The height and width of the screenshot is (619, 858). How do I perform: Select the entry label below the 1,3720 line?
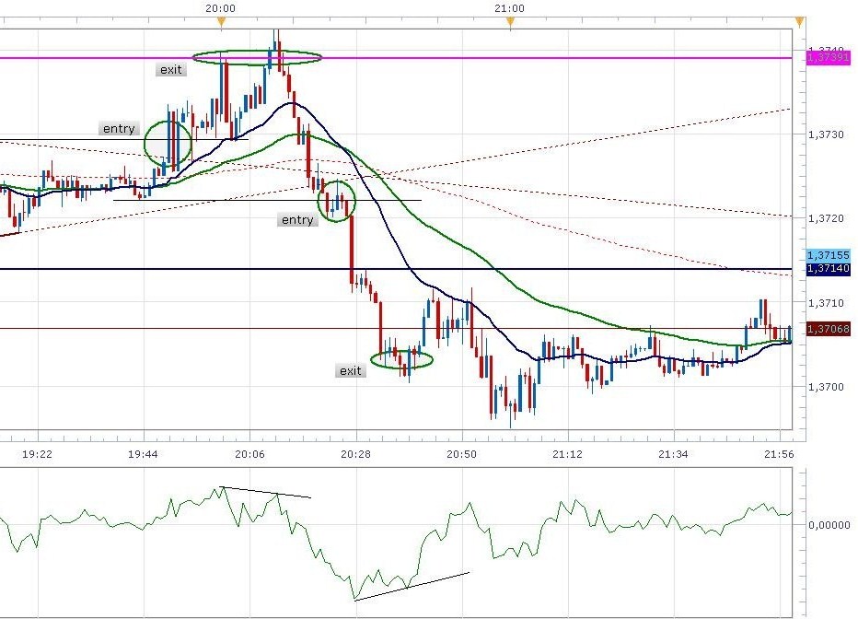(297, 219)
